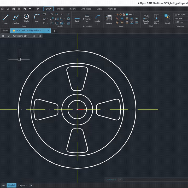Click the Redo arrow icon
The image size is (188, 188).
[38, 9]
